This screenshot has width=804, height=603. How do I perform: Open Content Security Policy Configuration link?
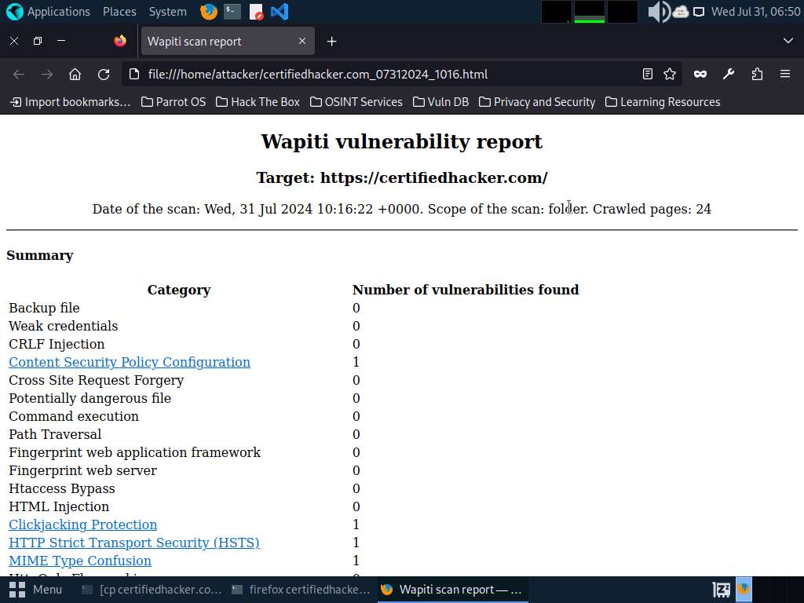click(130, 362)
